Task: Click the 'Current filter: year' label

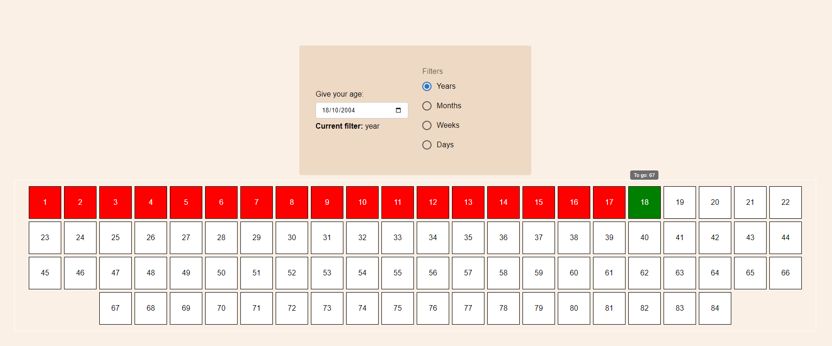Action: pos(347,126)
